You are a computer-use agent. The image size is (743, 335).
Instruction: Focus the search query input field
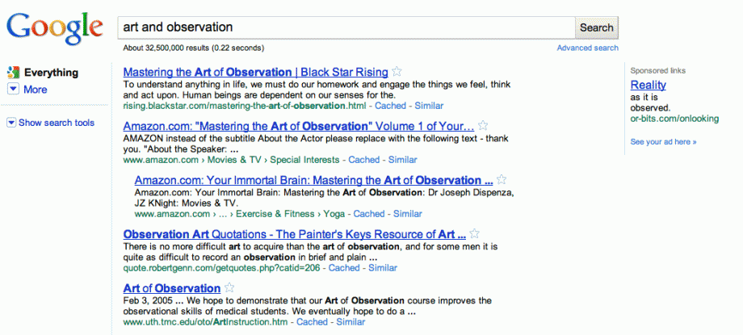click(x=346, y=27)
